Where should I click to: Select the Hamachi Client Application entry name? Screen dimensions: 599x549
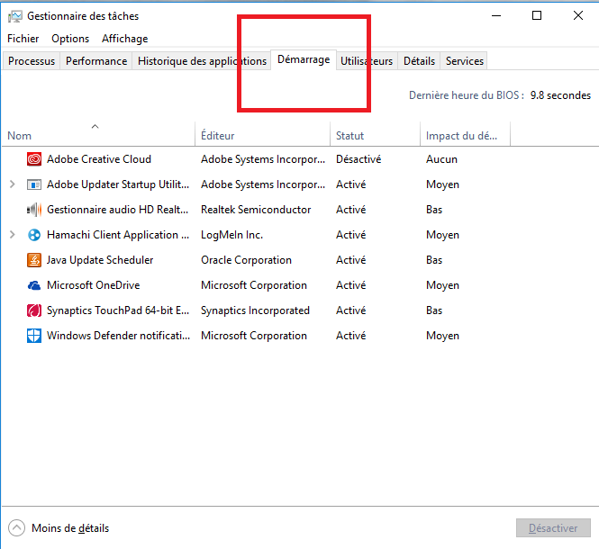coord(118,235)
